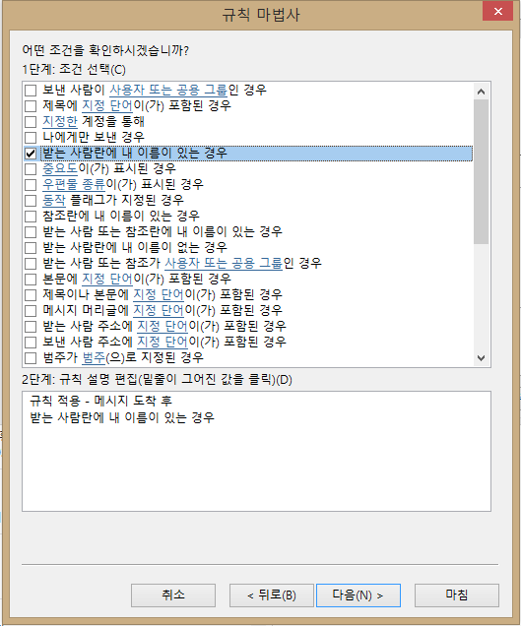This screenshot has width=521, height=626.
Task: Click '받는 사람 또는 참조란에 내 이름이 있는 경우' text
Action: pos(163,231)
